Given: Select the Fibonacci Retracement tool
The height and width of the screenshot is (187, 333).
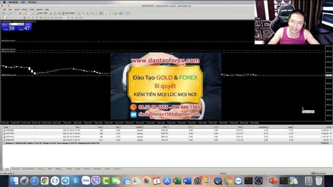Looking at the screenshot, I should pyautogui.click(x=29, y=17).
